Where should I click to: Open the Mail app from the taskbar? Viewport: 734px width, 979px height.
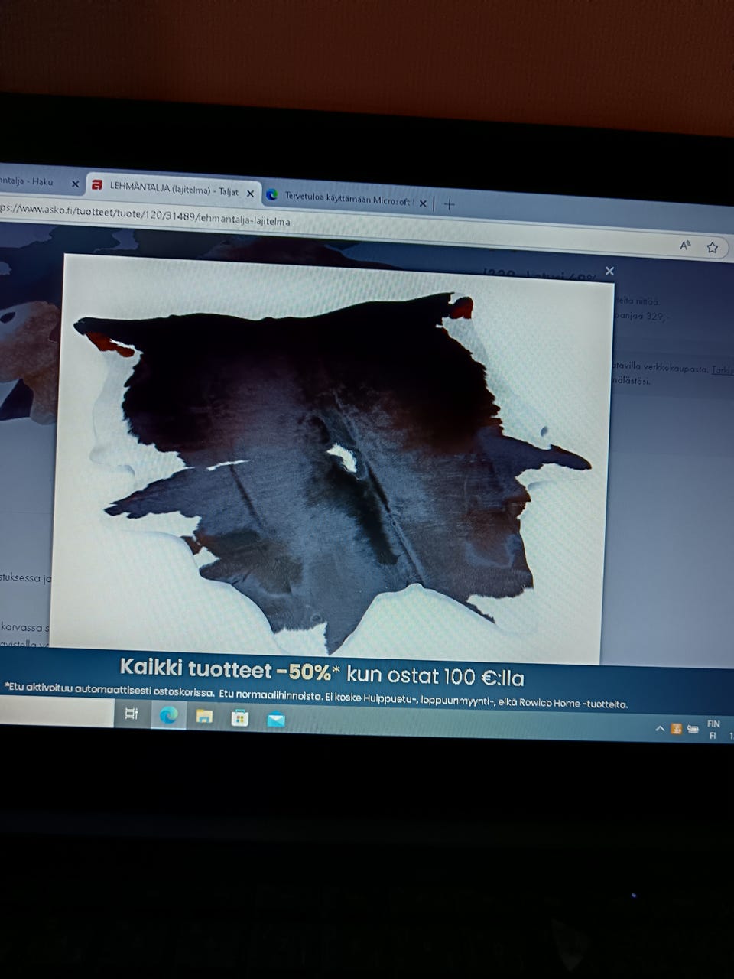coord(276,720)
